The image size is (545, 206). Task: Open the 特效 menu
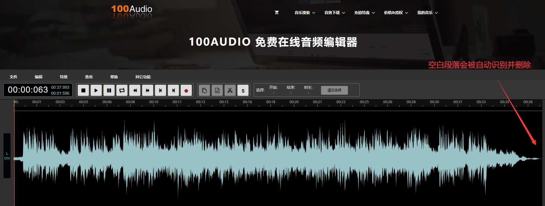(x=64, y=77)
